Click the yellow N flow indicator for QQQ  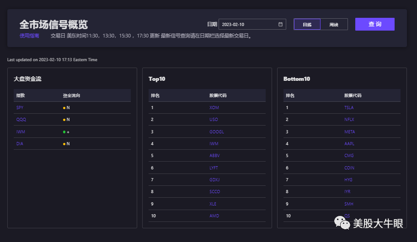66,120
